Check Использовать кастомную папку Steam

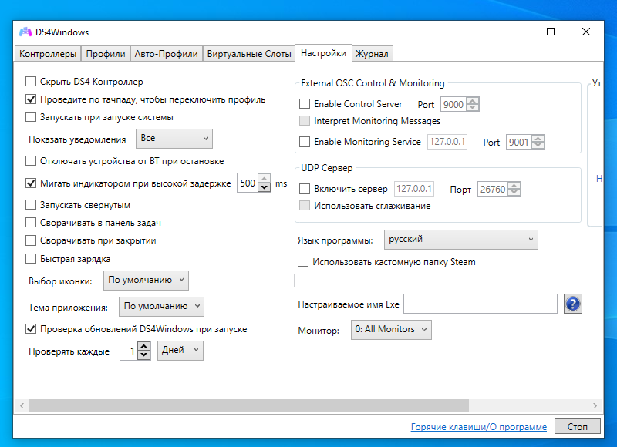(x=303, y=262)
